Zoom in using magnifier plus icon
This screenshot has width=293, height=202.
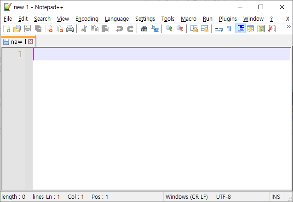(x=169, y=29)
